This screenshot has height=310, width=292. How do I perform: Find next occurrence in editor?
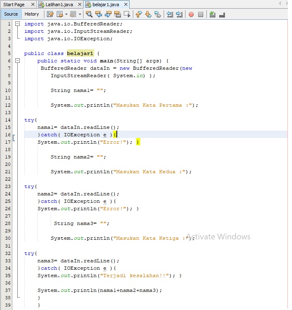(x=108, y=14)
